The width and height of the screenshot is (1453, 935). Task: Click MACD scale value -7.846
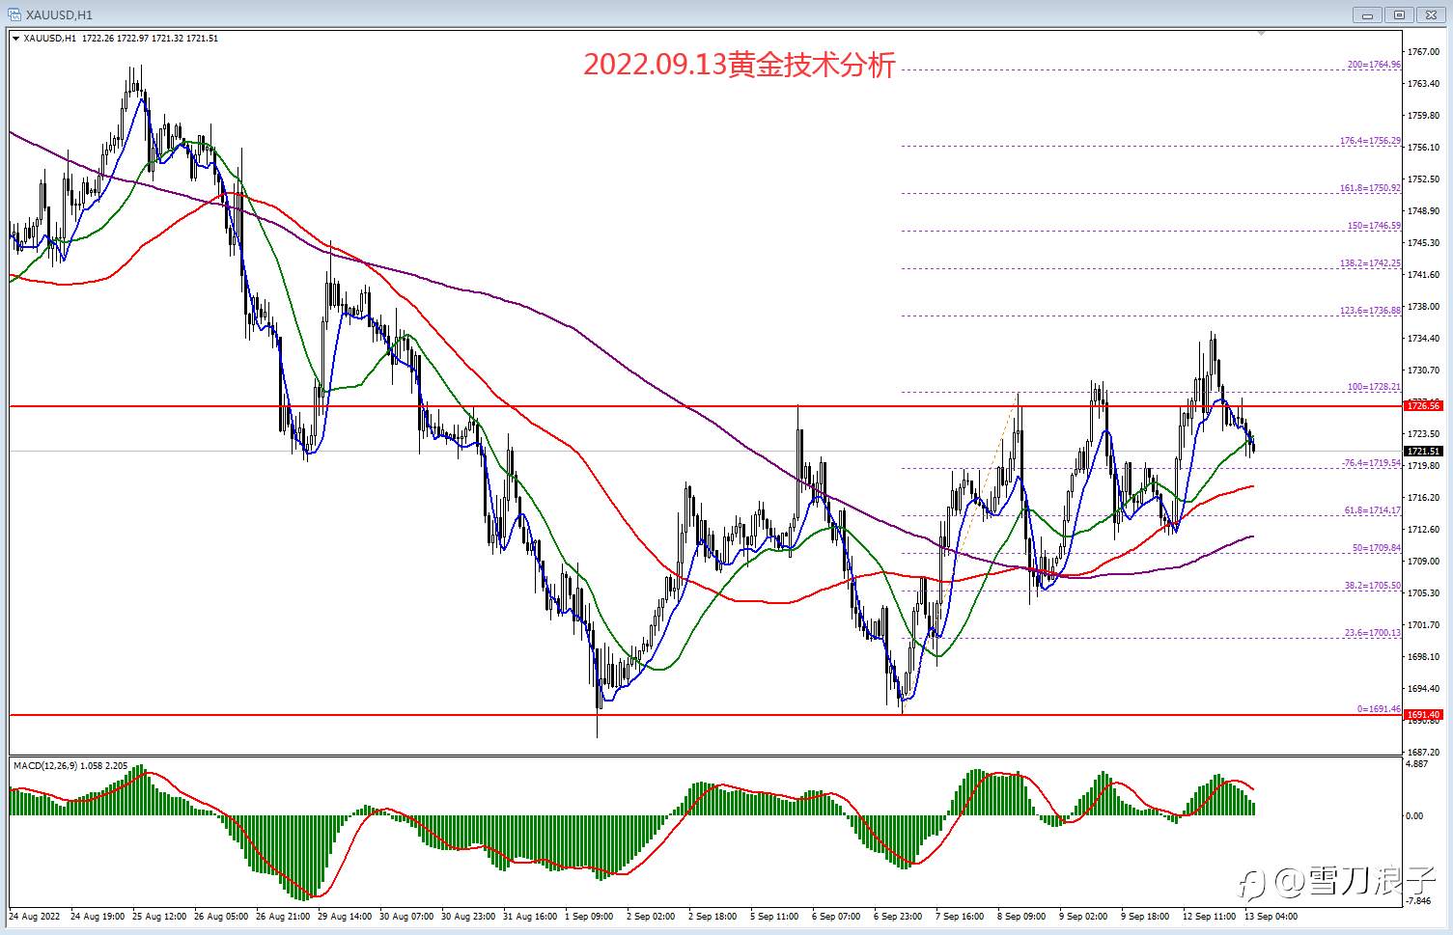pos(1417,901)
